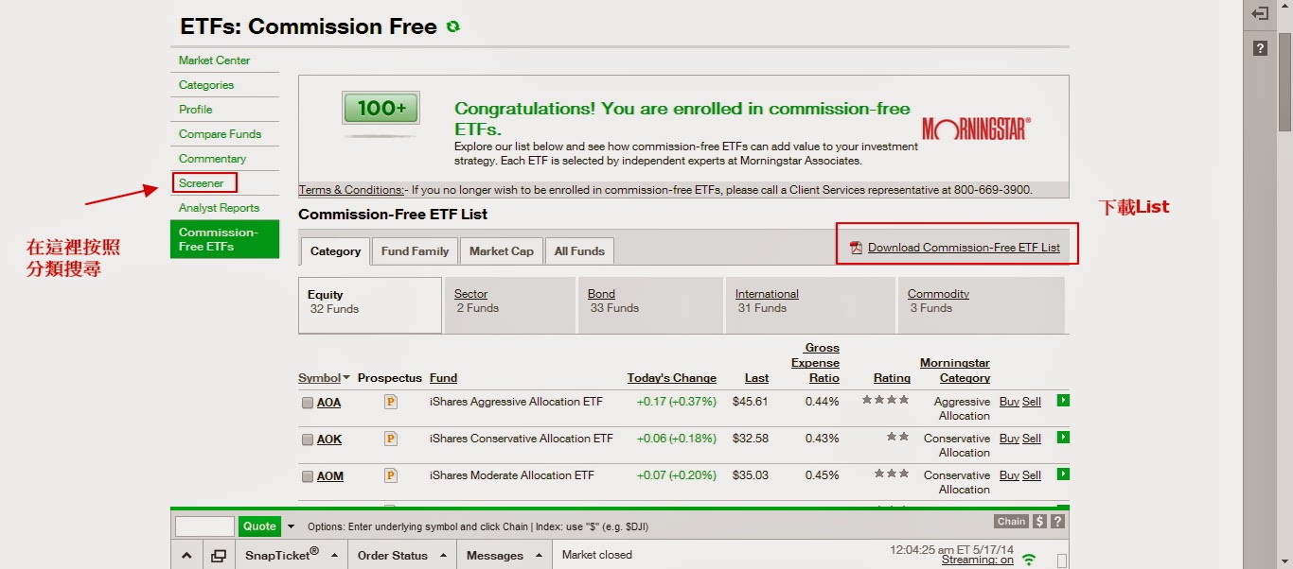
Task: Sort by Gross Expense Ratio column
Action: (815, 363)
